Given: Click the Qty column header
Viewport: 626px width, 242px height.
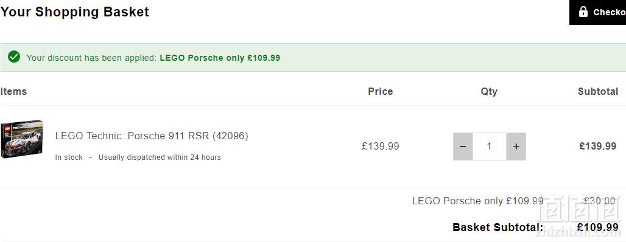Looking at the screenshot, I should tap(489, 92).
